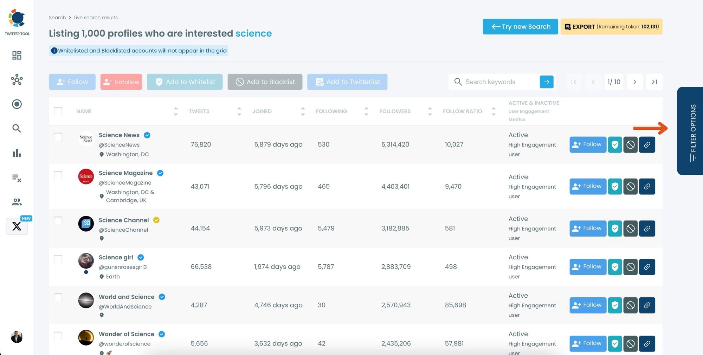The height and width of the screenshot is (355, 703).
Task: Open the bar chart analytics icon
Action: click(x=17, y=153)
